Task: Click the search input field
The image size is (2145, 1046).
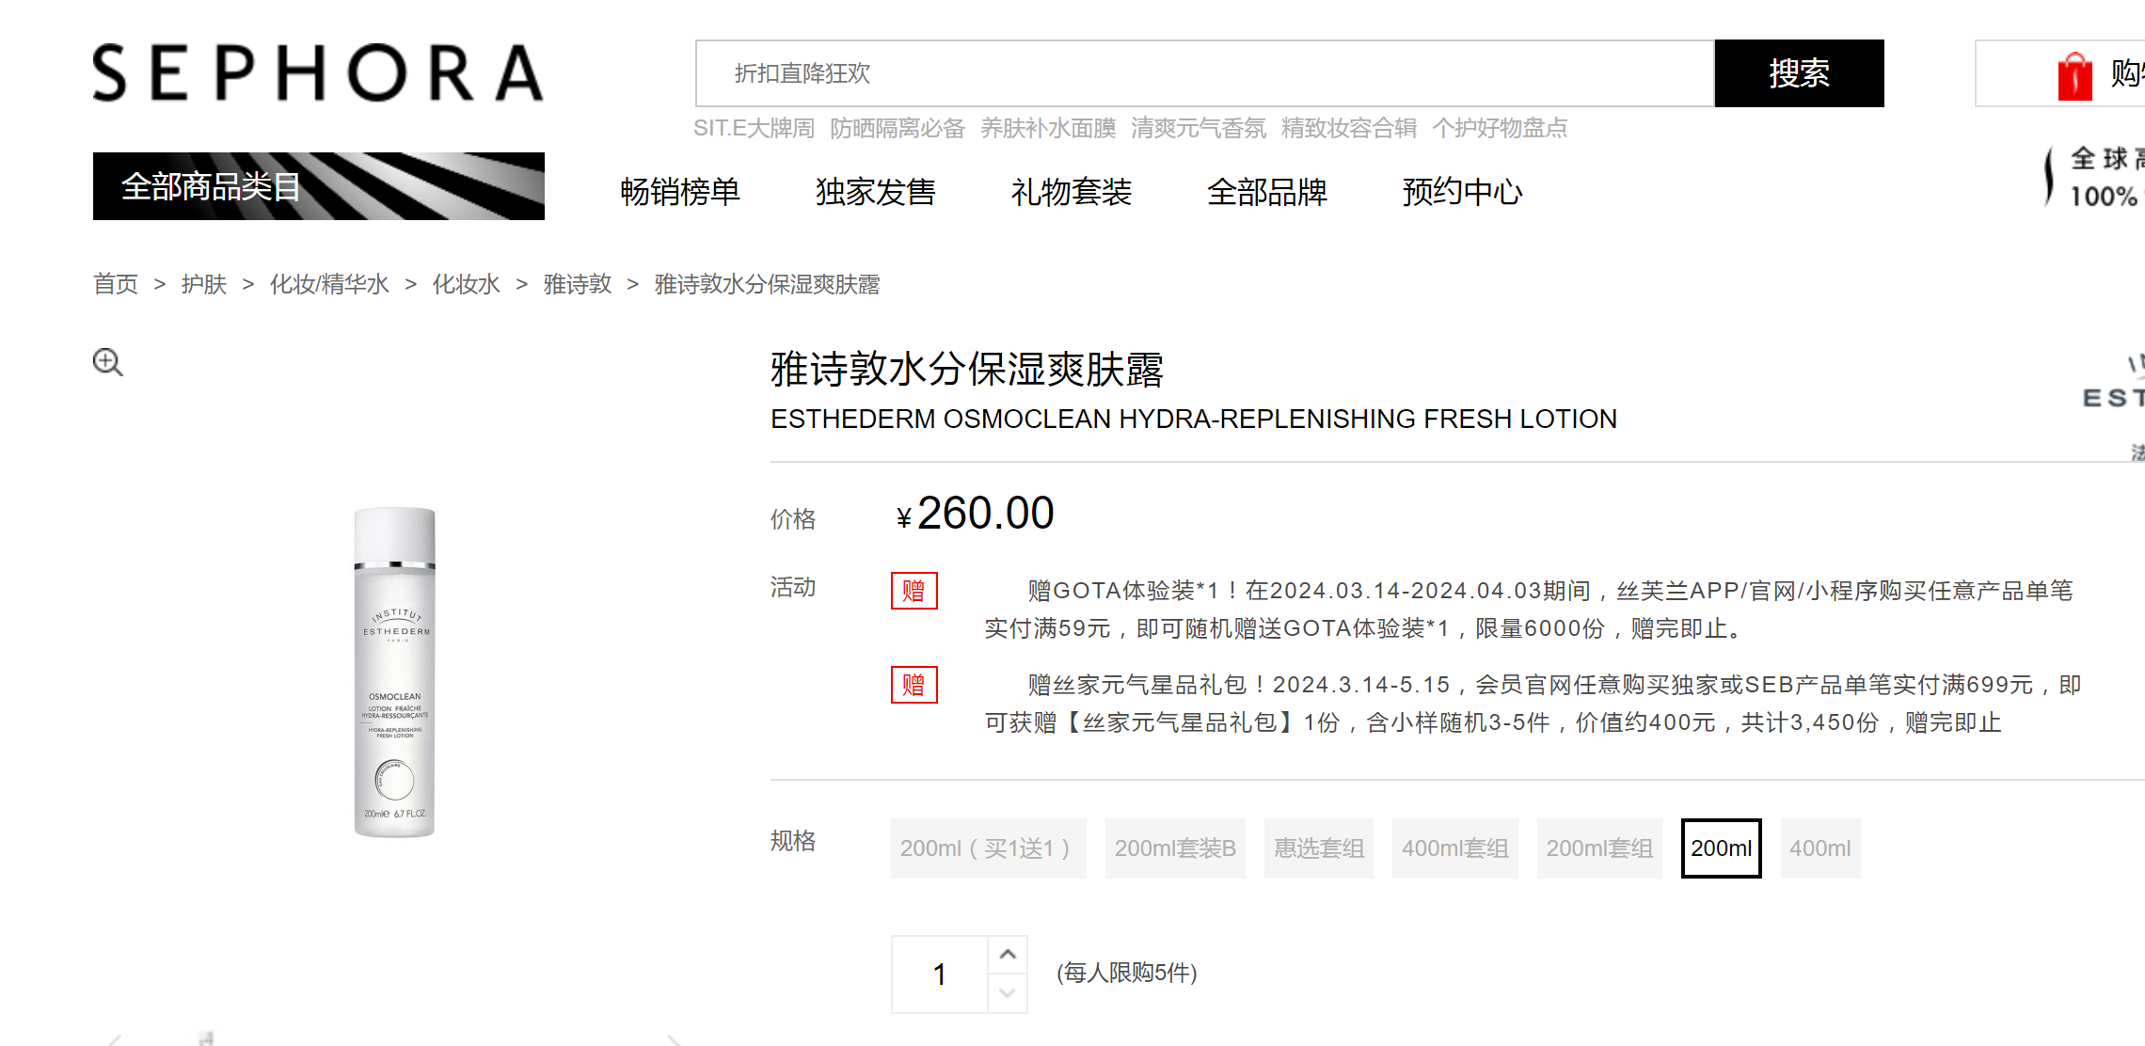Action: coord(1204,73)
